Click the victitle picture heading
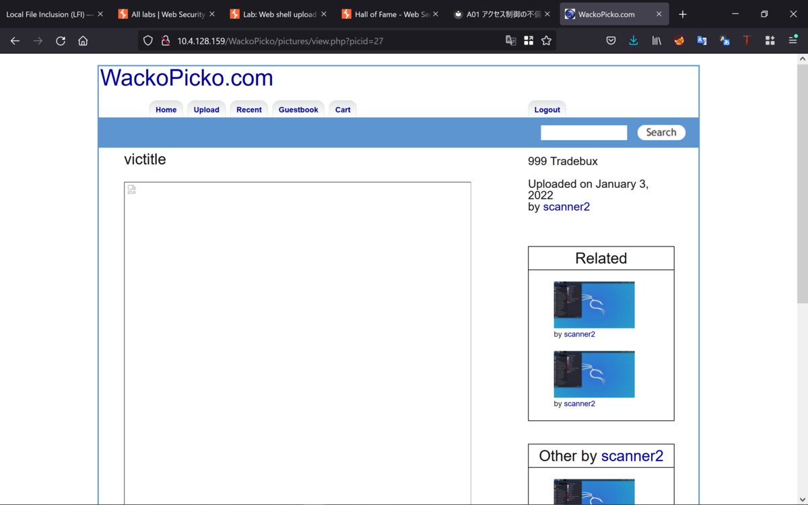This screenshot has height=505, width=808. tap(145, 160)
